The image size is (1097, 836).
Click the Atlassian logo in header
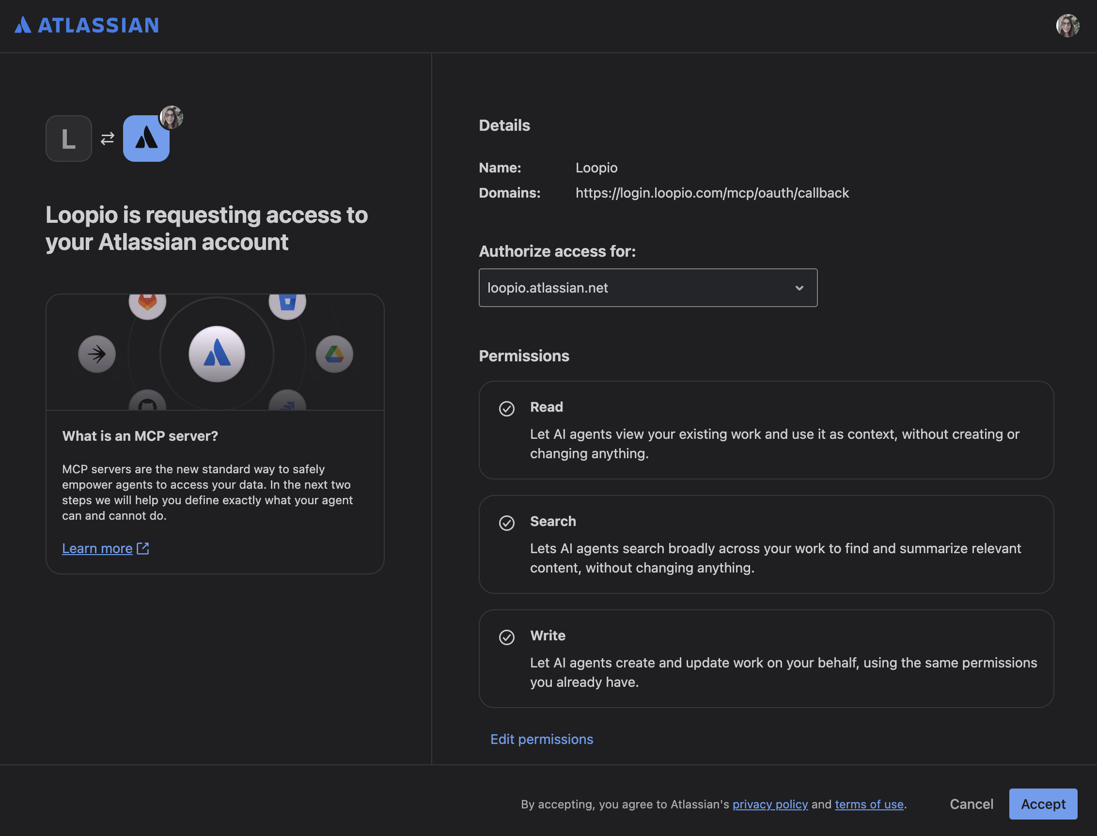87,25
